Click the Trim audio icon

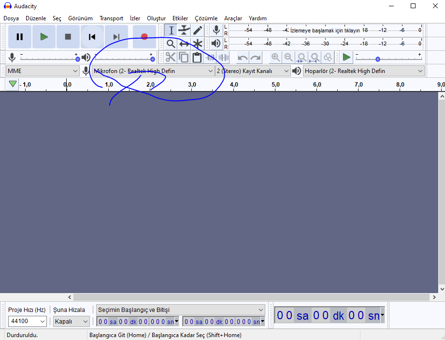pos(210,58)
